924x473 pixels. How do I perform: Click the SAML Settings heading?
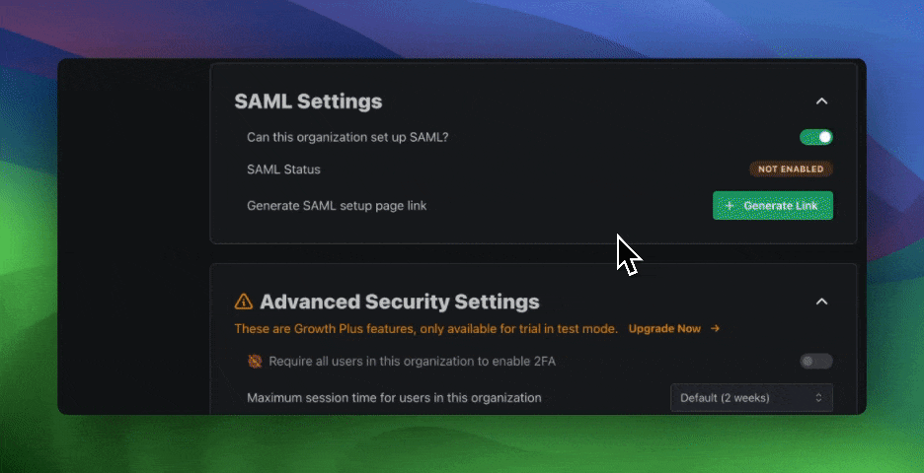click(x=308, y=101)
